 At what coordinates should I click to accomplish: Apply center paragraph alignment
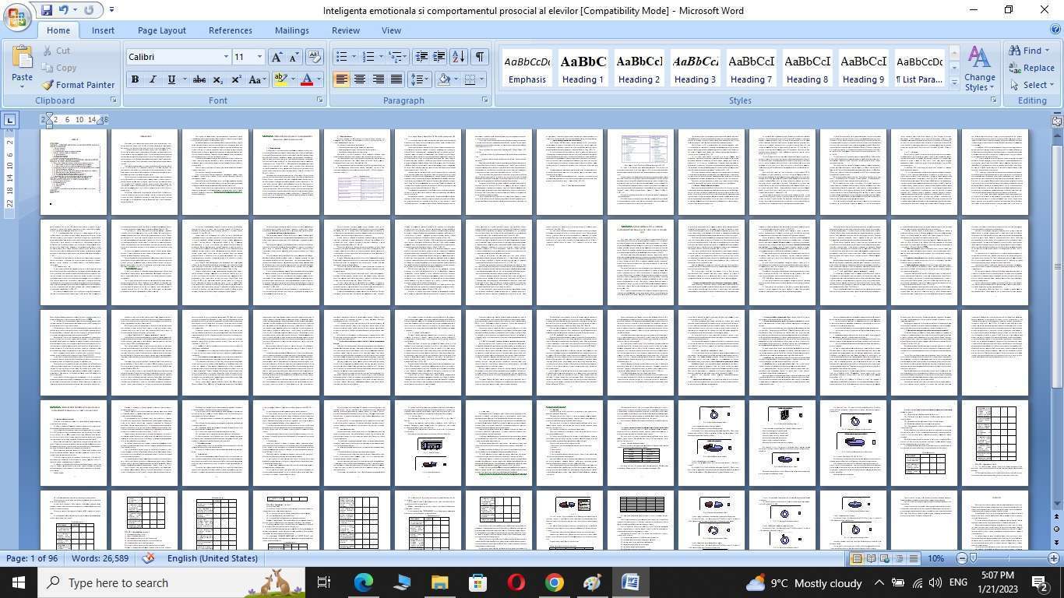pyautogui.click(x=360, y=79)
